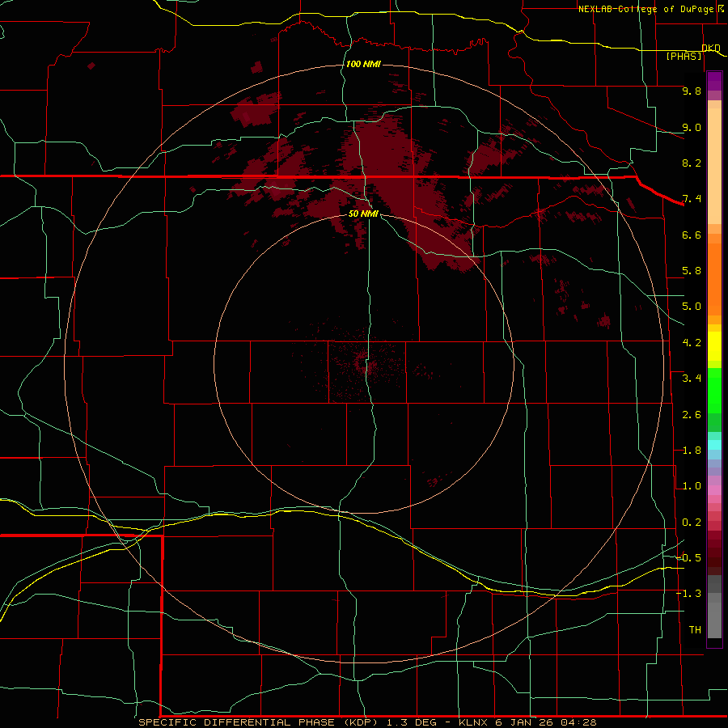
Task: Click the 100 NMI range ring label
Action: pos(363,64)
